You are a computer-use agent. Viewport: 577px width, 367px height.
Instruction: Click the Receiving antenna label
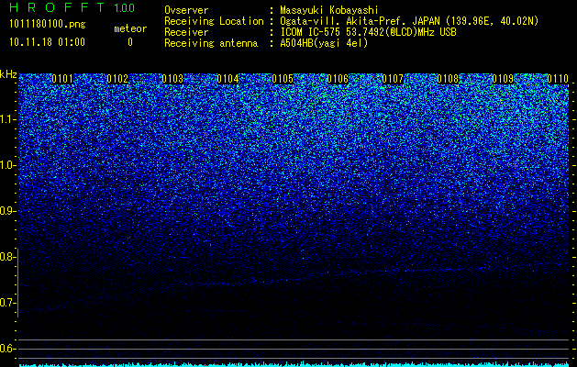(211, 43)
